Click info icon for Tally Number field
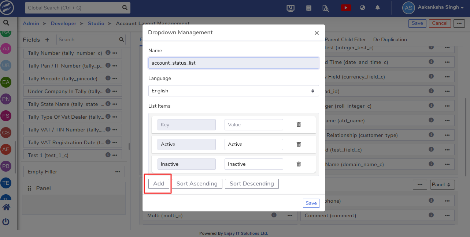This screenshot has height=237, width=470. [108, 53]
